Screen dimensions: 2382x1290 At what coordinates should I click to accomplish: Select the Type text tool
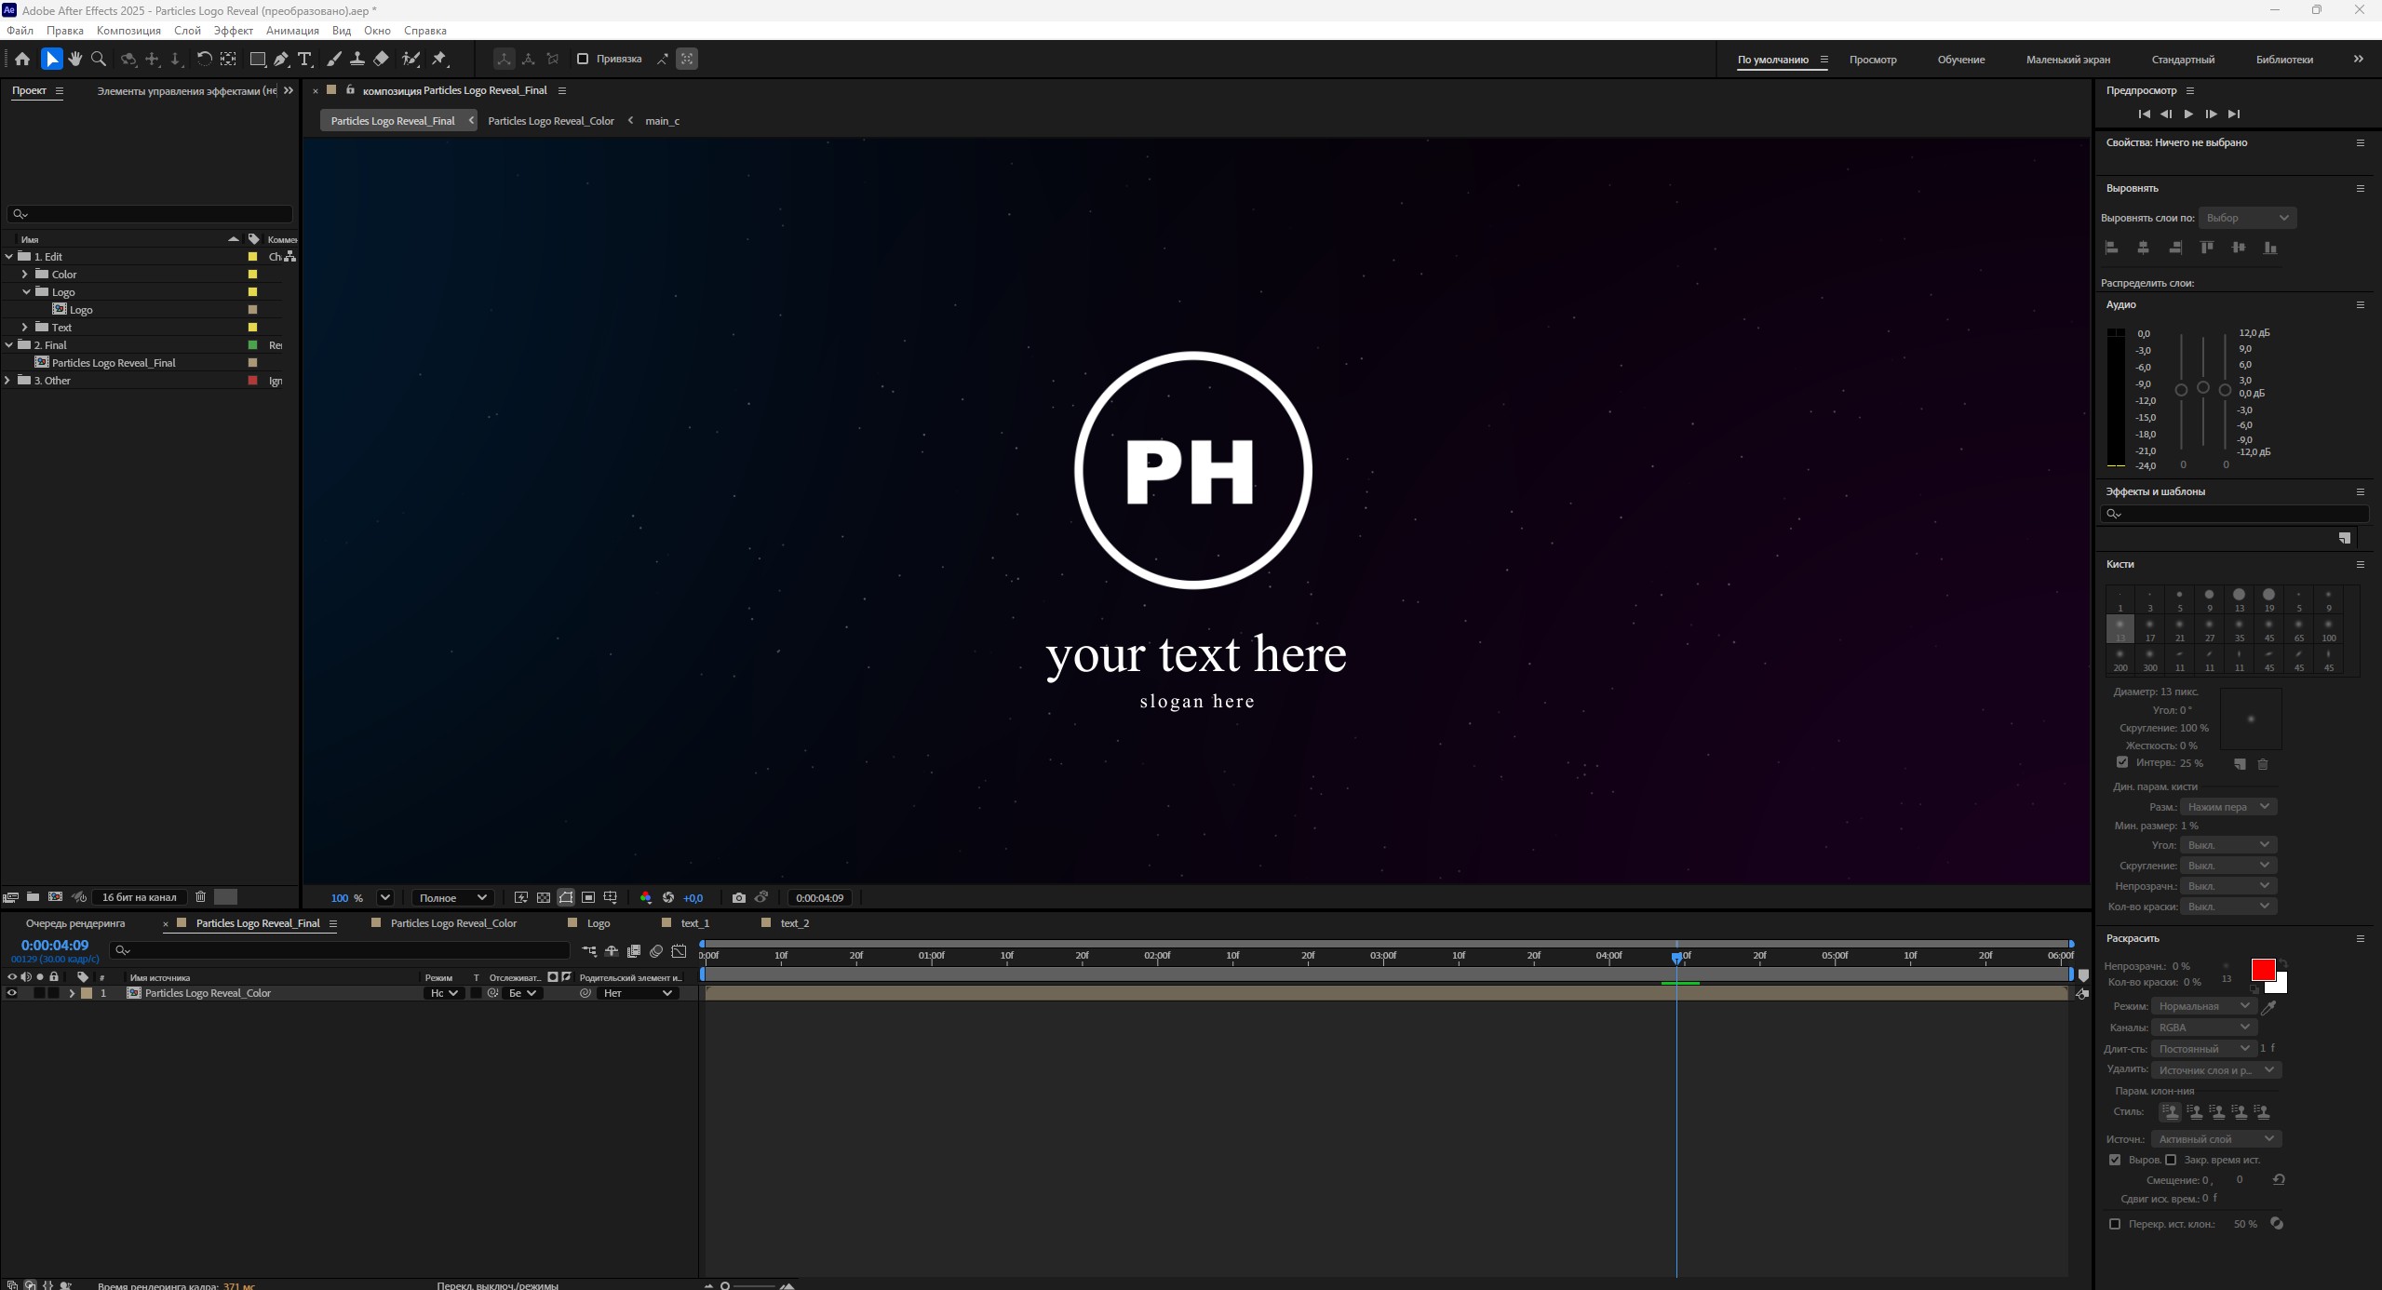(304, 59)
